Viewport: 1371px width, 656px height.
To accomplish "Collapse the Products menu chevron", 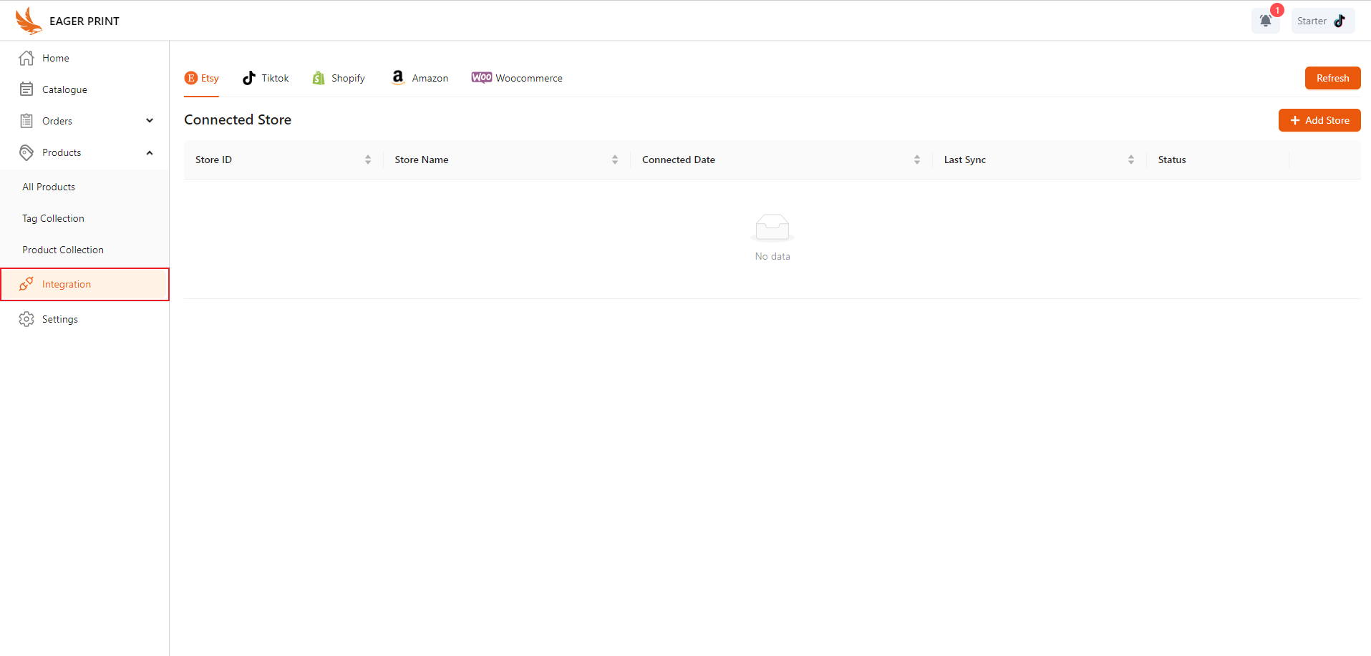I will 150,152.
